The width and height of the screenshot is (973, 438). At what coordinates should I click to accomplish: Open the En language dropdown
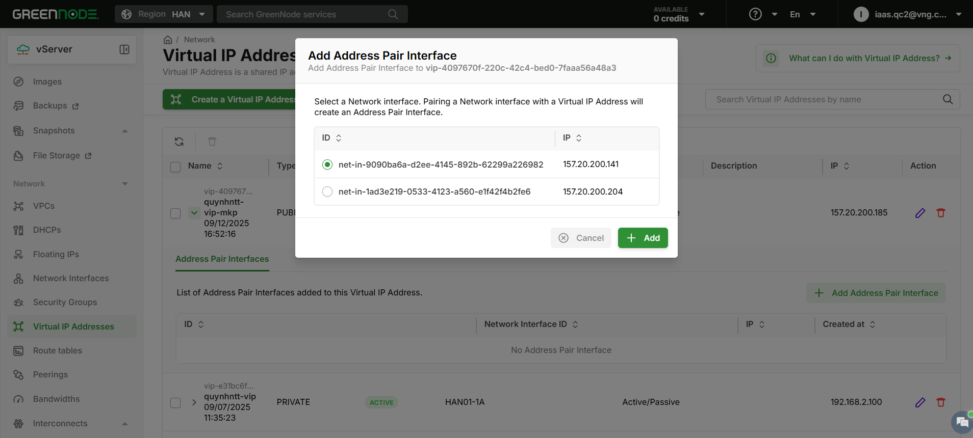coord(802,14)
